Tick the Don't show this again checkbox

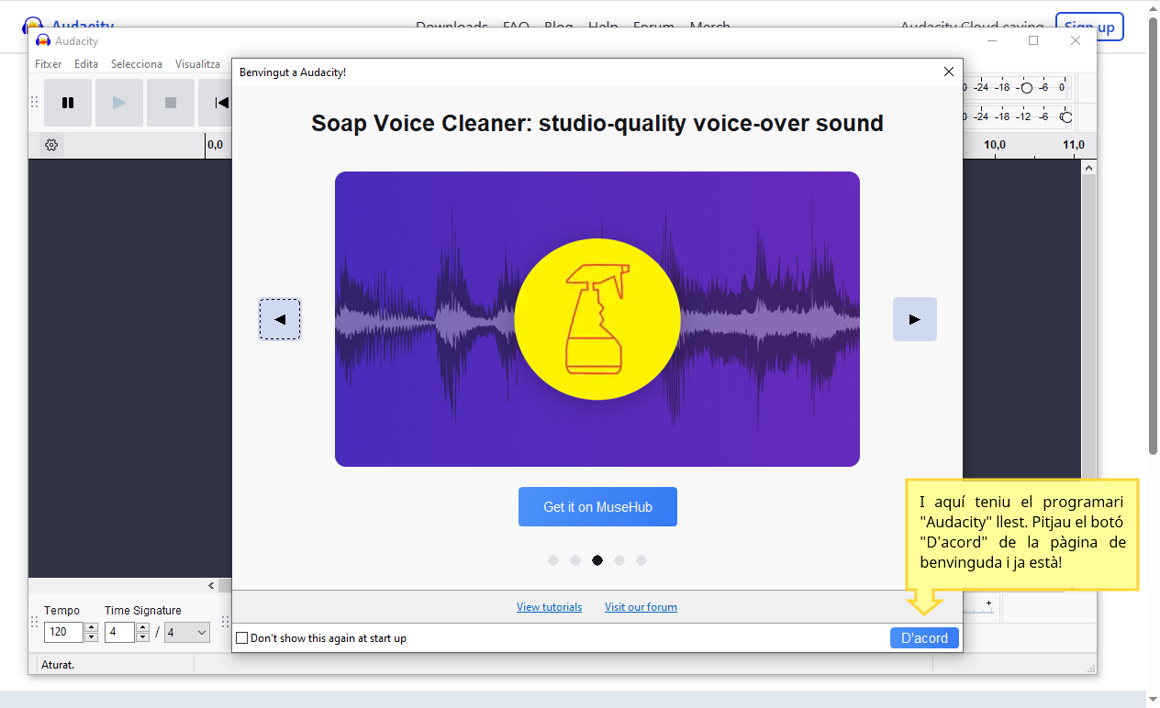pos(242,638)
